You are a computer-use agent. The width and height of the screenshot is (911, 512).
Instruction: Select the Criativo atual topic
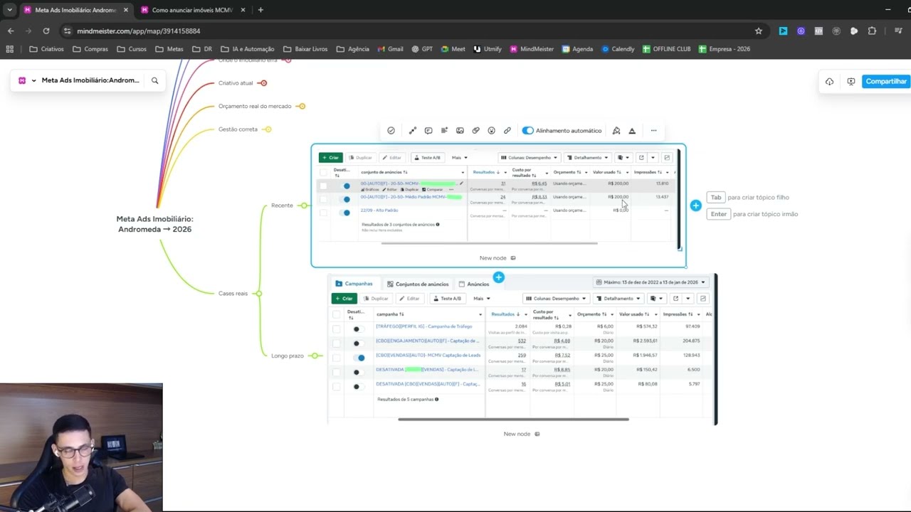click(x=236, y=83)
